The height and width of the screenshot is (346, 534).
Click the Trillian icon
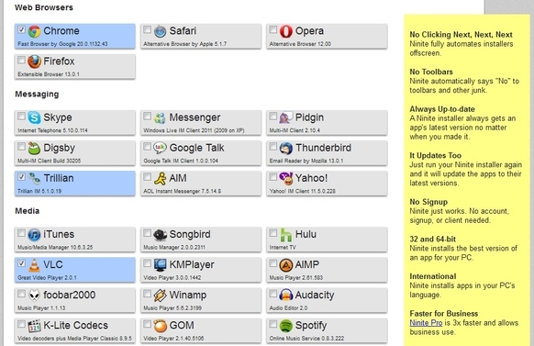click(x=34, y=178)
